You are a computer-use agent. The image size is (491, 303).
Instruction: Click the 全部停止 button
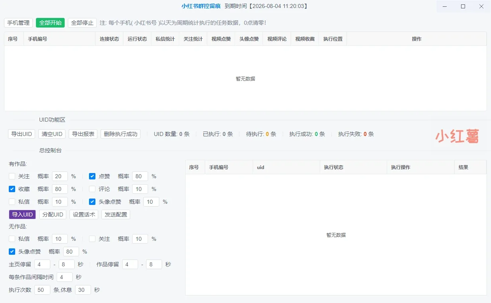click(82, 23)
